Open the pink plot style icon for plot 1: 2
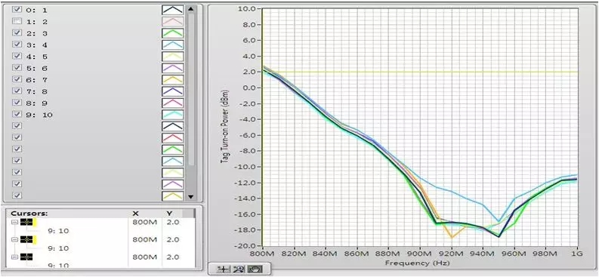This screenshot has height=277, width=599. pyautogui.click(x=173, y=21)
